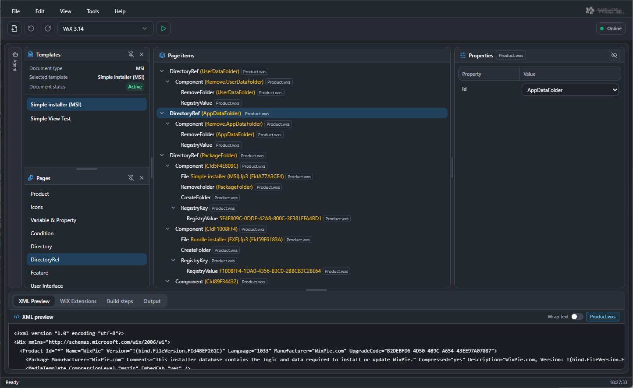Open the Tools menu
The image size is (633, 388).
pyautogui.click(x=93, y=11)
